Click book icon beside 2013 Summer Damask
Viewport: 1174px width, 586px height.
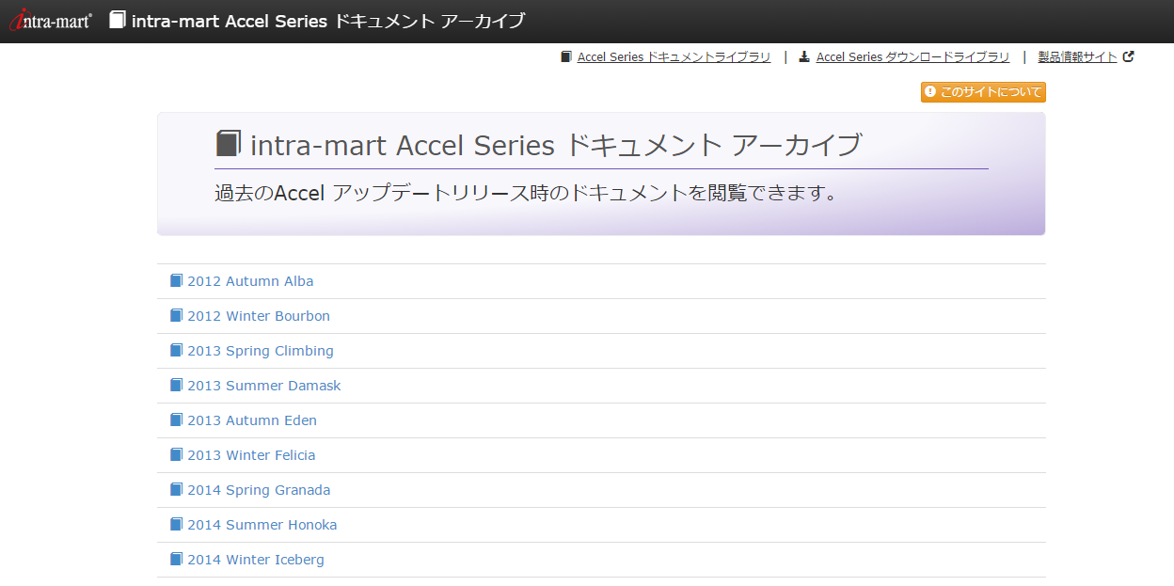(176, 385)
